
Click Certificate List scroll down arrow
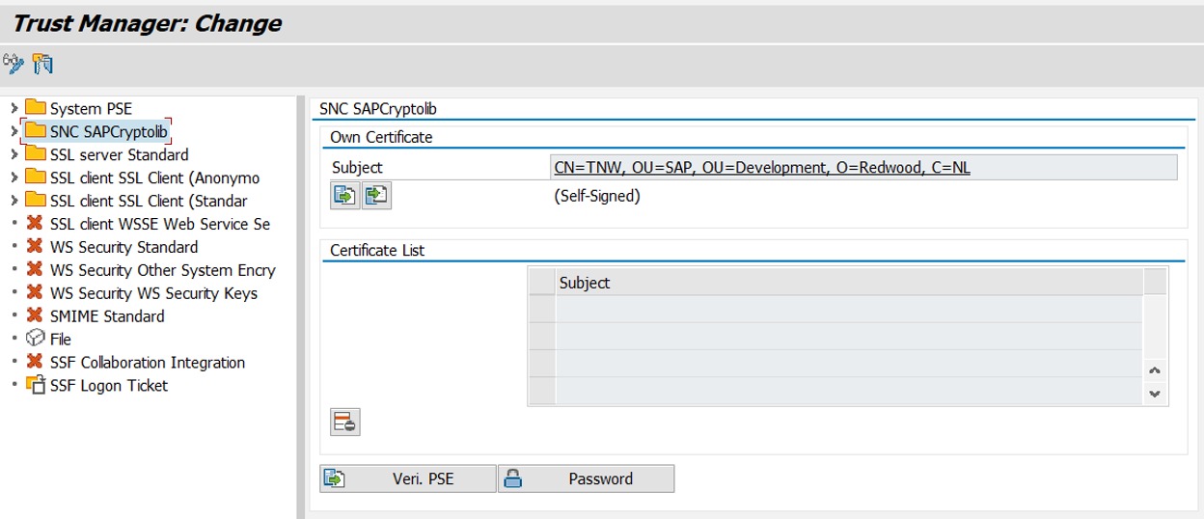click(x=1155, y=394)
